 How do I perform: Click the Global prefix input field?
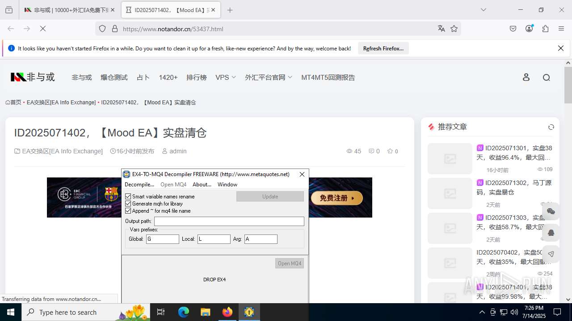pos(163,239)
